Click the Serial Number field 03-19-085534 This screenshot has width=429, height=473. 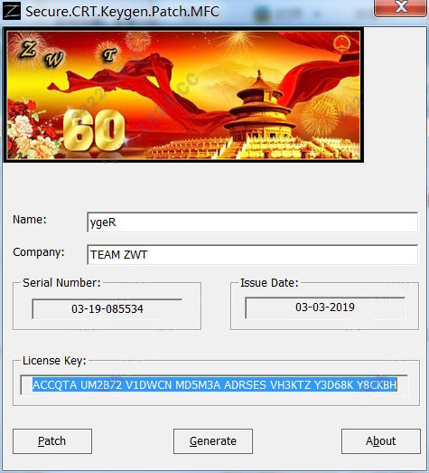107,309
